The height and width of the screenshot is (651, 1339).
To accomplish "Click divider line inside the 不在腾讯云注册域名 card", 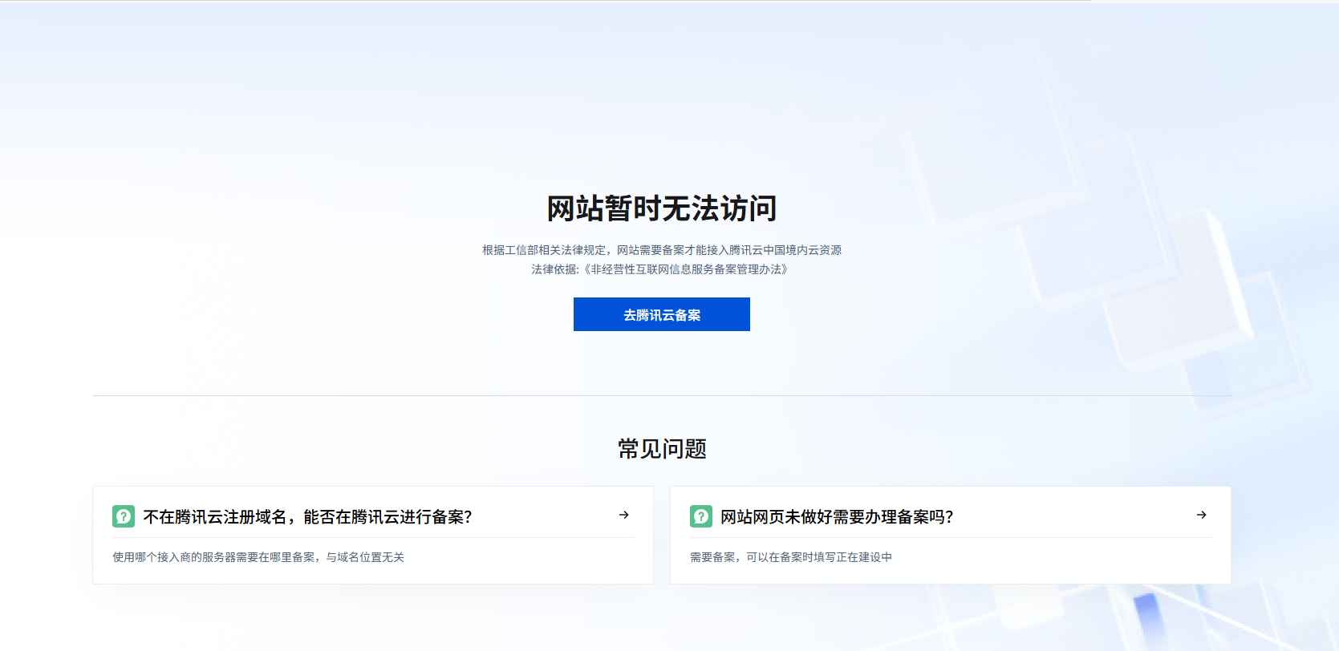I will [x=372, y=537].
